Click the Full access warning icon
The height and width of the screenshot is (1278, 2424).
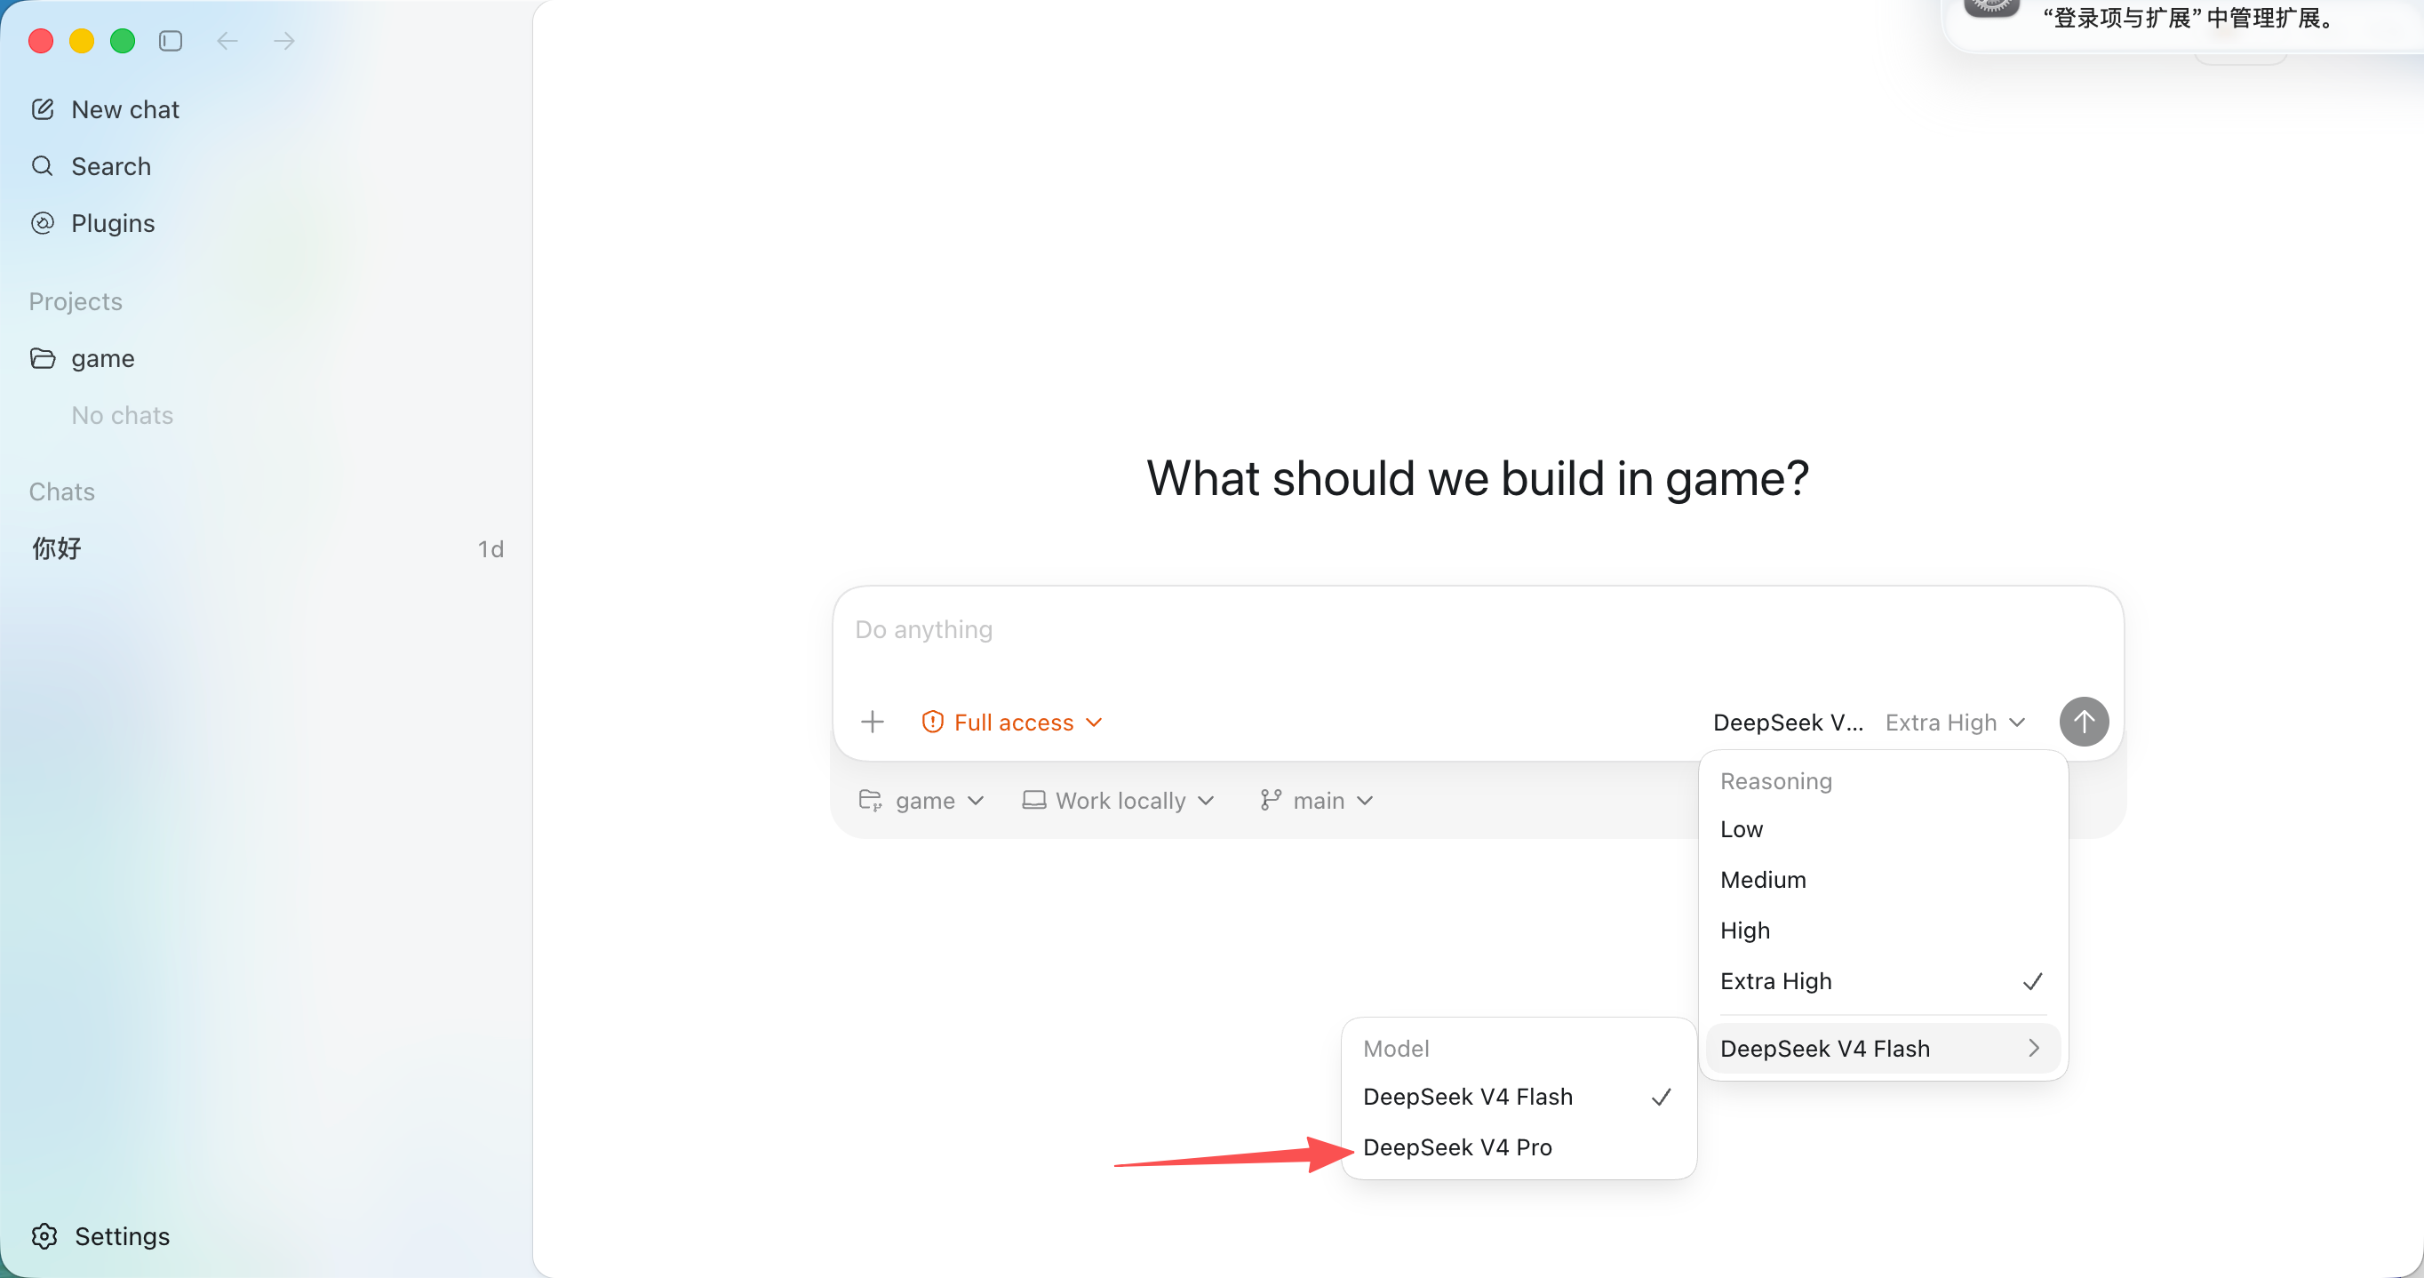(x=932, y=722)
